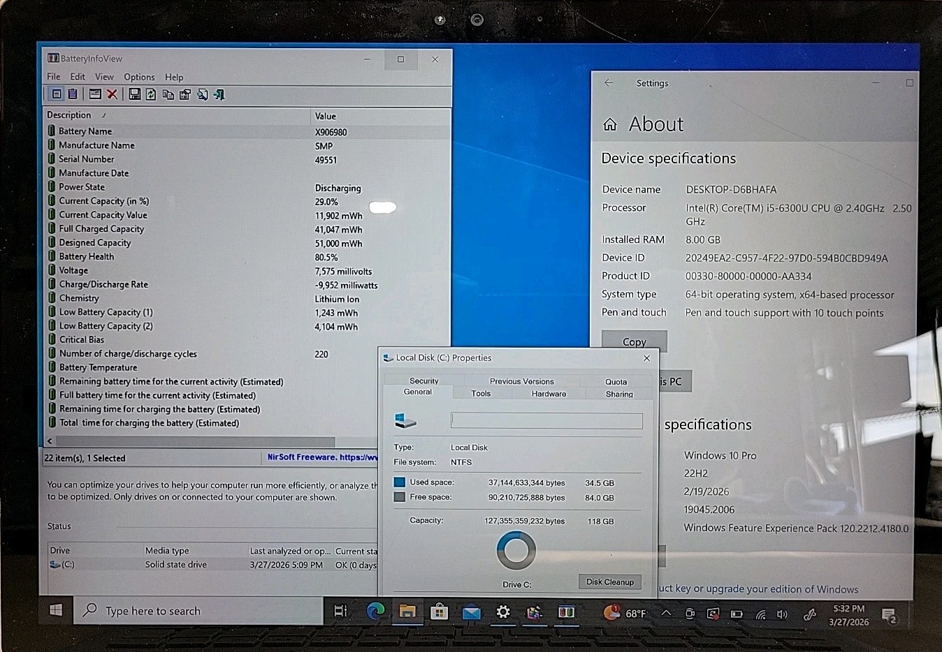Image resolution: width=942 pixels, height=652 pixels.
Task: Launch Microsoft Edge from the taskbar
Action: tap(375, 612)
